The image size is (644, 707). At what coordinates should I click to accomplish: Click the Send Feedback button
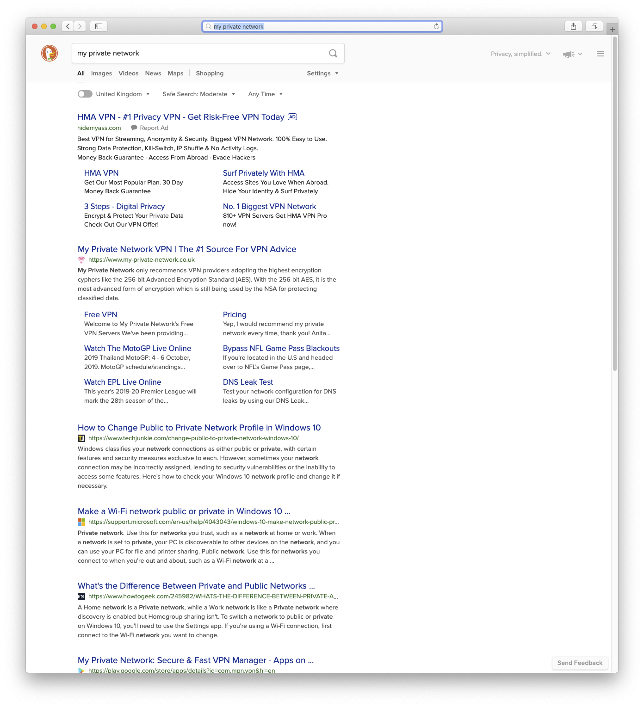(580, 663)
